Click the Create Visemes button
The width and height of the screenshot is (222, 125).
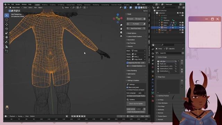pyautogui.click(x=136, y=66)
